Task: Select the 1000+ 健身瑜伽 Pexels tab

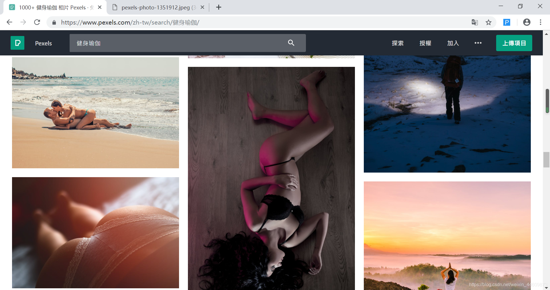Action: 55,7
